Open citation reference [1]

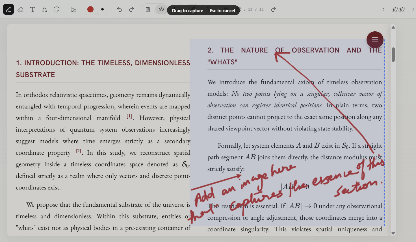point(129,116)
